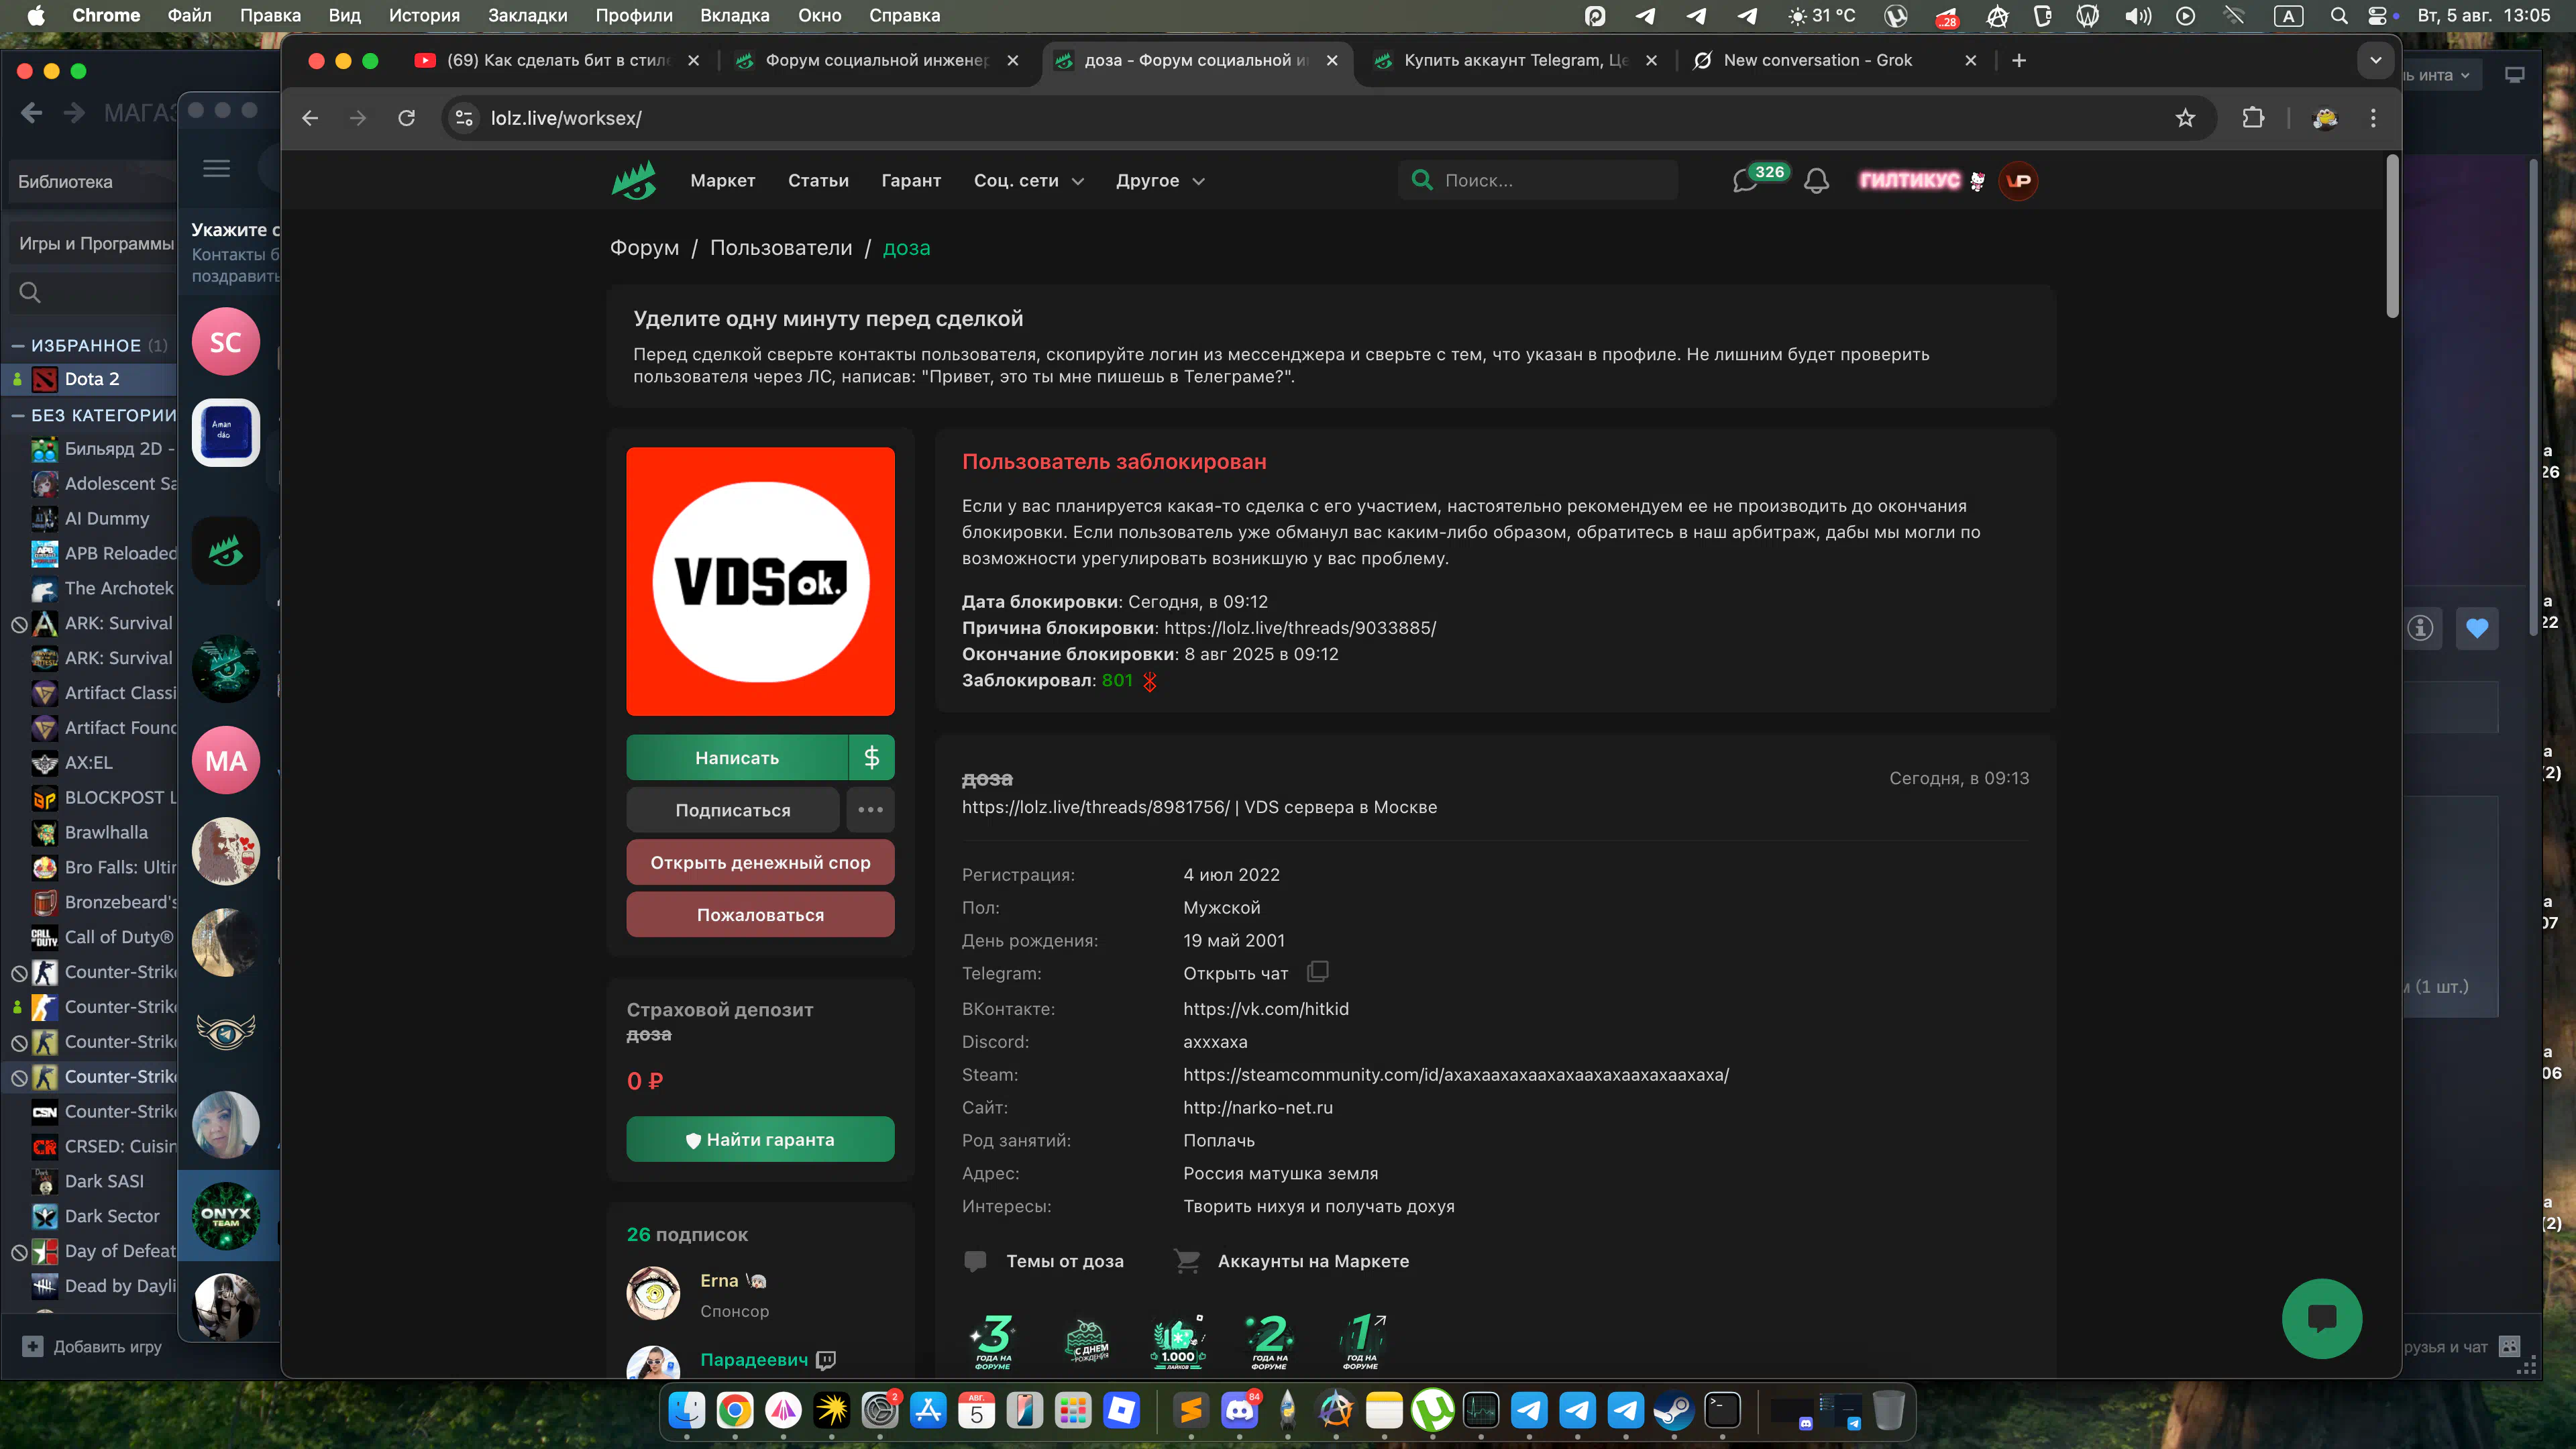Launch Steam from the Dock
The height and width of the screenshot is (1449, 2576).
pos(1674,1411)
